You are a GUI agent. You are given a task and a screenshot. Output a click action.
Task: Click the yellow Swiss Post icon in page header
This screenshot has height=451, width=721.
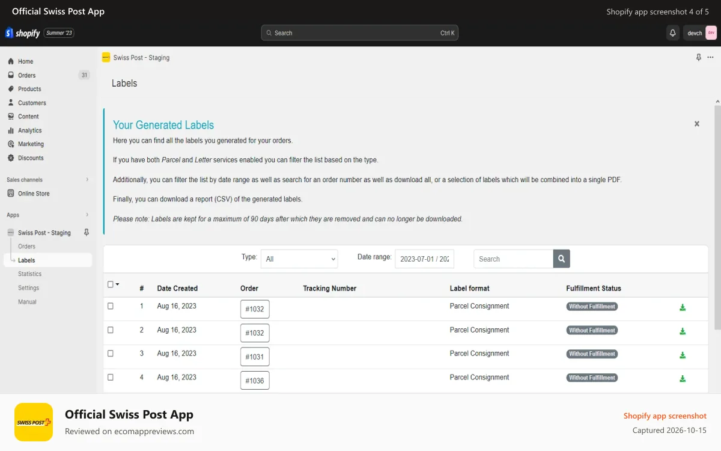[106, 58]
